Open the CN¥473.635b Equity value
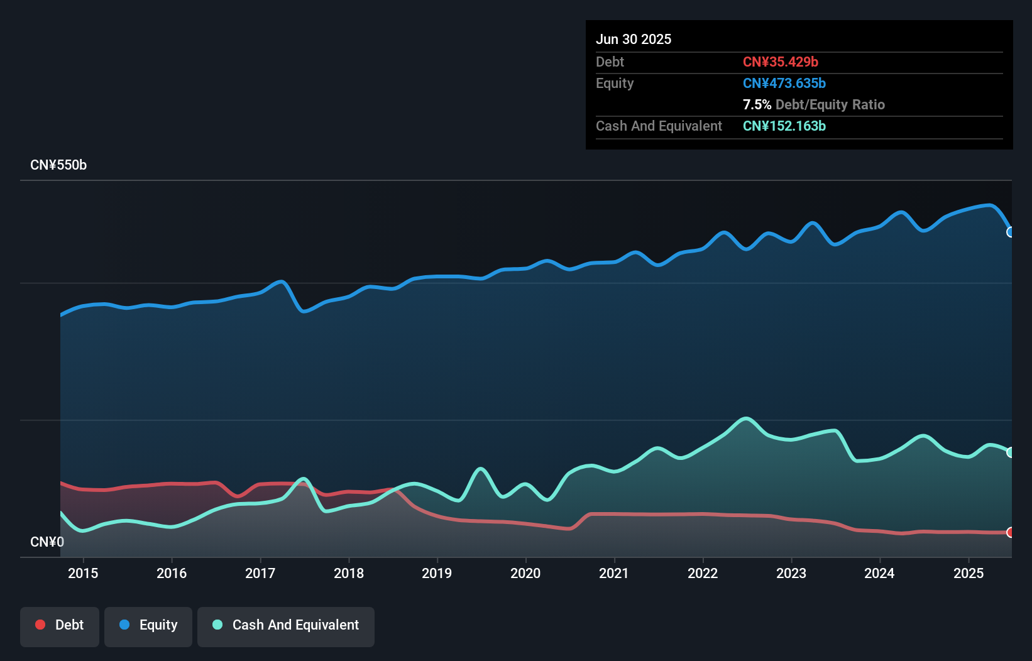Screen dimensions: 1032x661 pyautogui.click(x=784, y=83)
